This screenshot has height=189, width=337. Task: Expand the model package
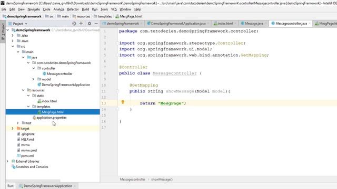34,79
